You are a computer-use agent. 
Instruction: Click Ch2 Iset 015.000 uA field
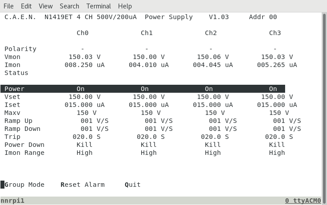(213, 105)
